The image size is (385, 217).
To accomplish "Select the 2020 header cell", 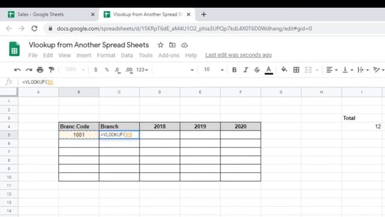I will tap(241, 127).
